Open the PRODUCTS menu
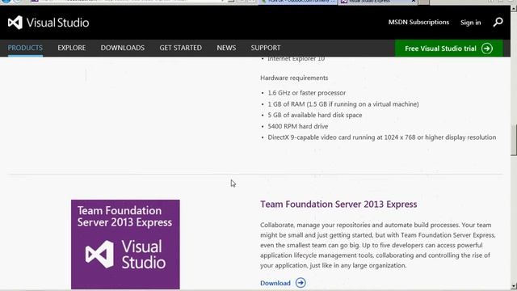Screen dimensions: 517x291 click(x=25, y=48)
